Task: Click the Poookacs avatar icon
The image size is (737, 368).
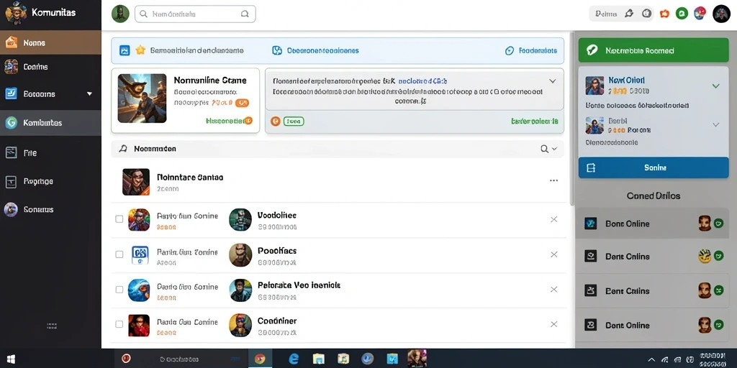Action: pyautogui.click(x=240, y=255)
